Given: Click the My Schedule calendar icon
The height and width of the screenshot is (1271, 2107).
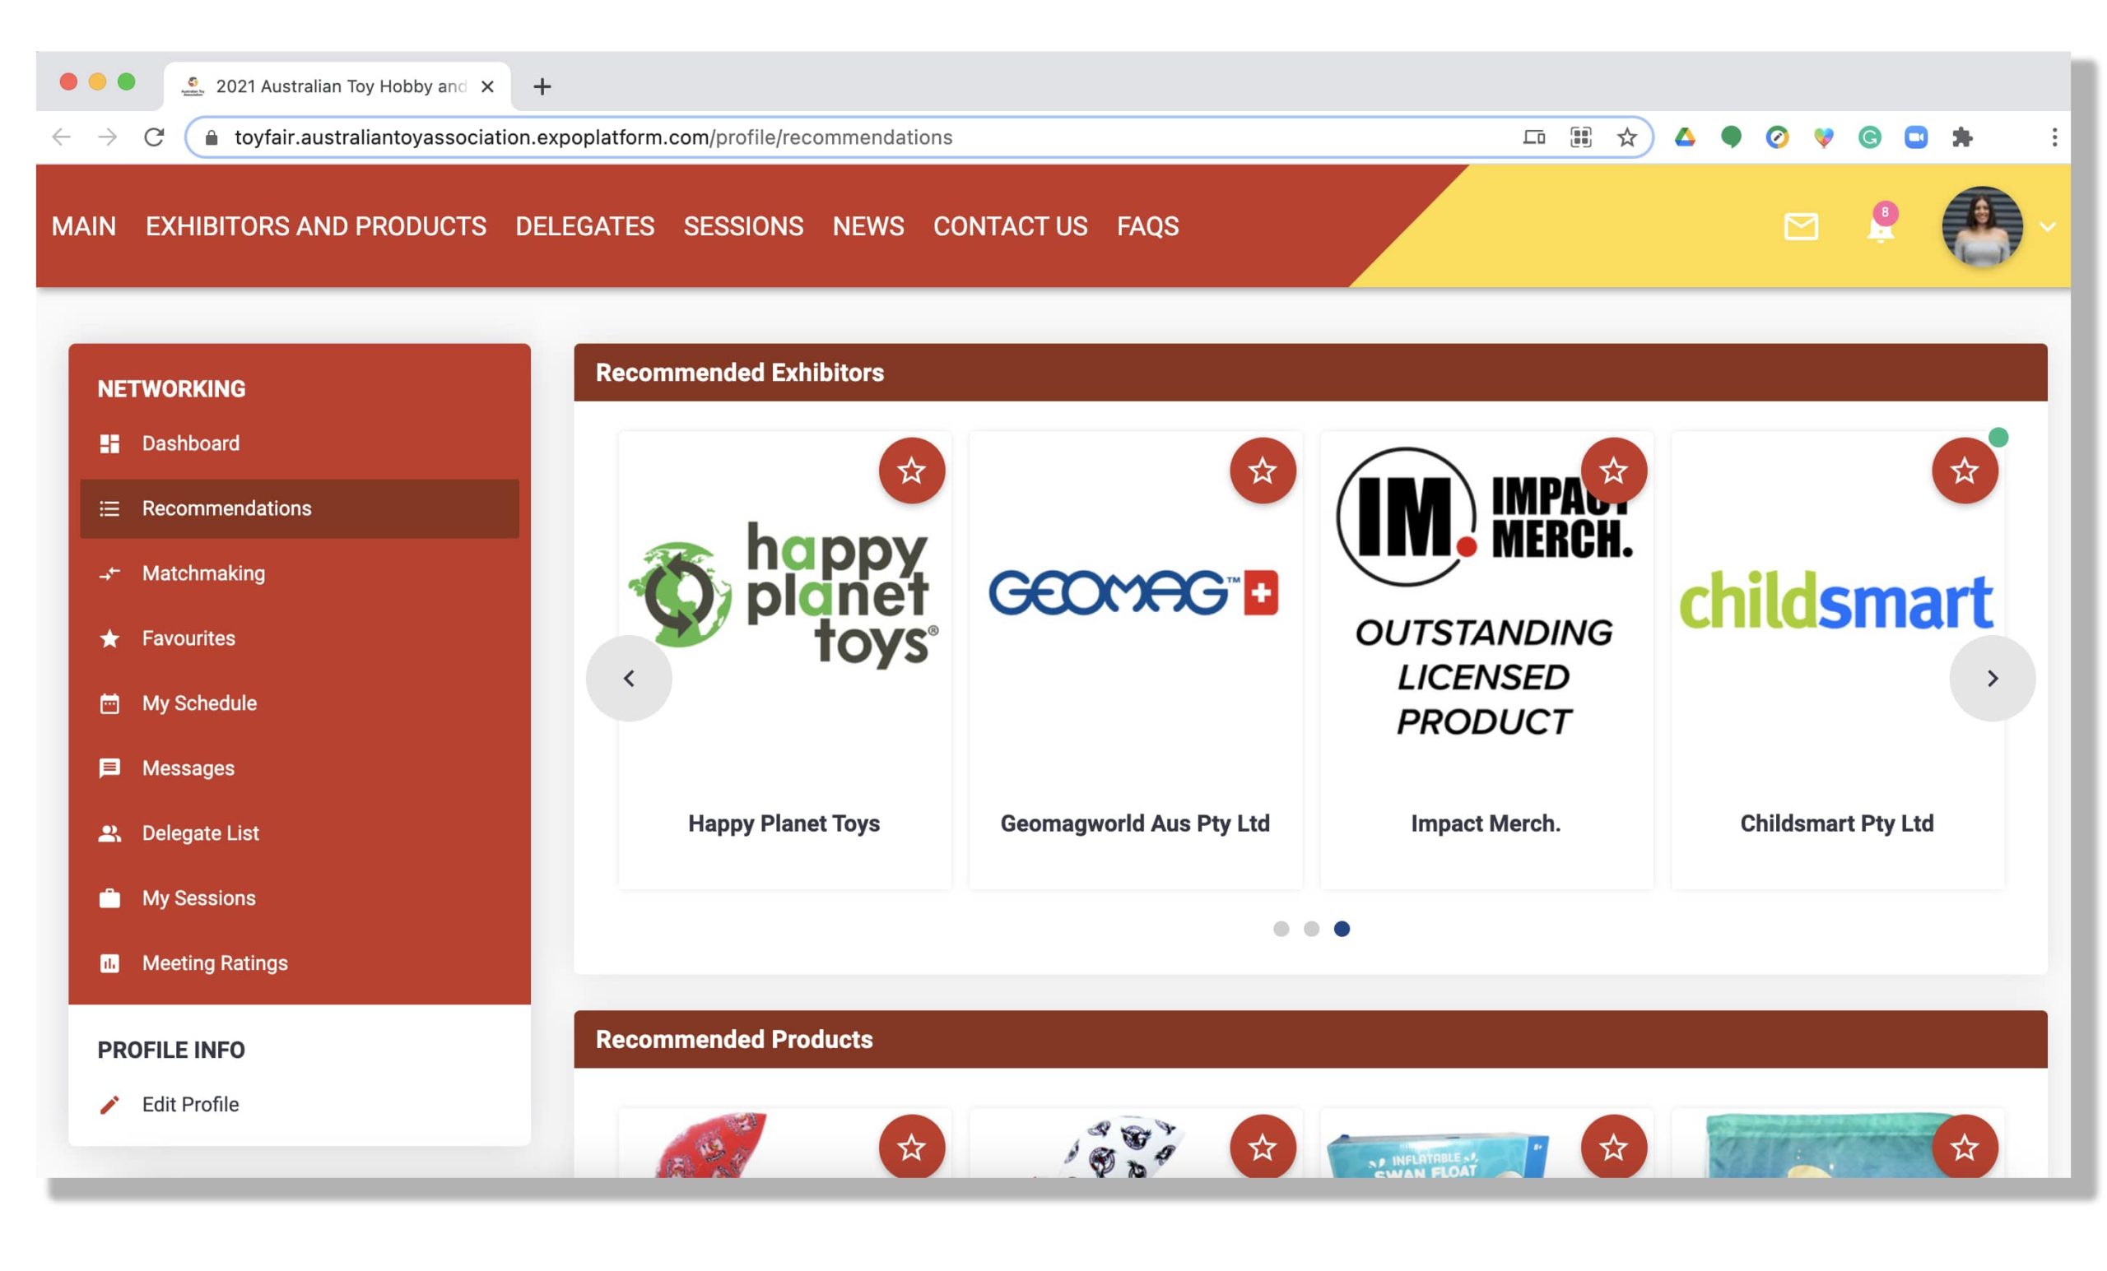Looking at the screenshot, I should [x=109, y=703].
